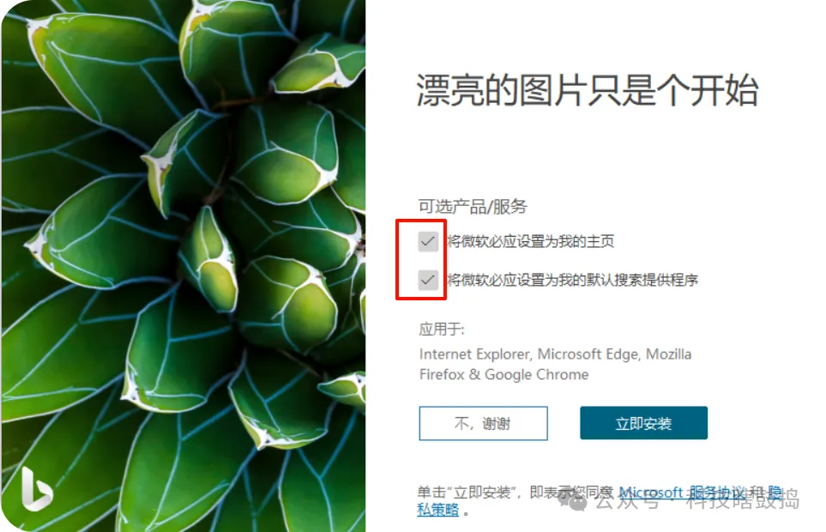
Task: Start setup with the 立即安装 button
Action: point(644,423)
